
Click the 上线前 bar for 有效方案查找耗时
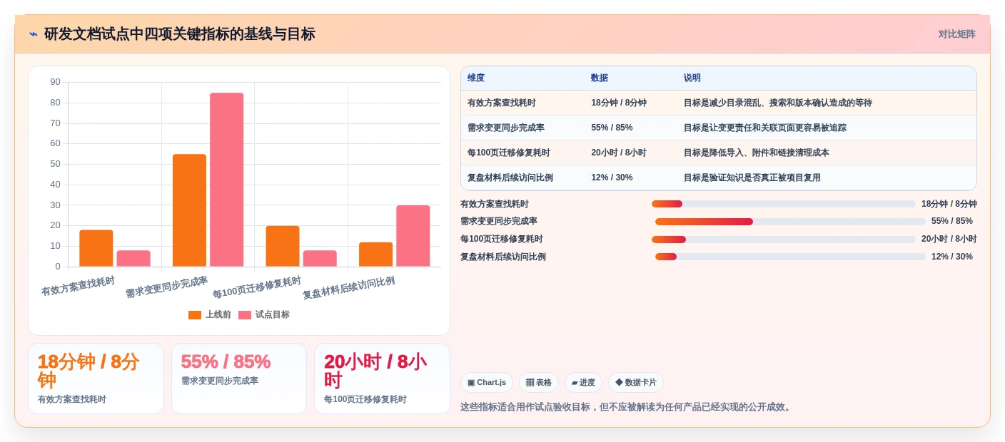(96, 248)
